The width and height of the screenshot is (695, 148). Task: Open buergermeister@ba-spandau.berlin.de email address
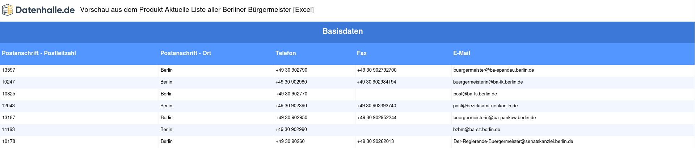[493, 70]
